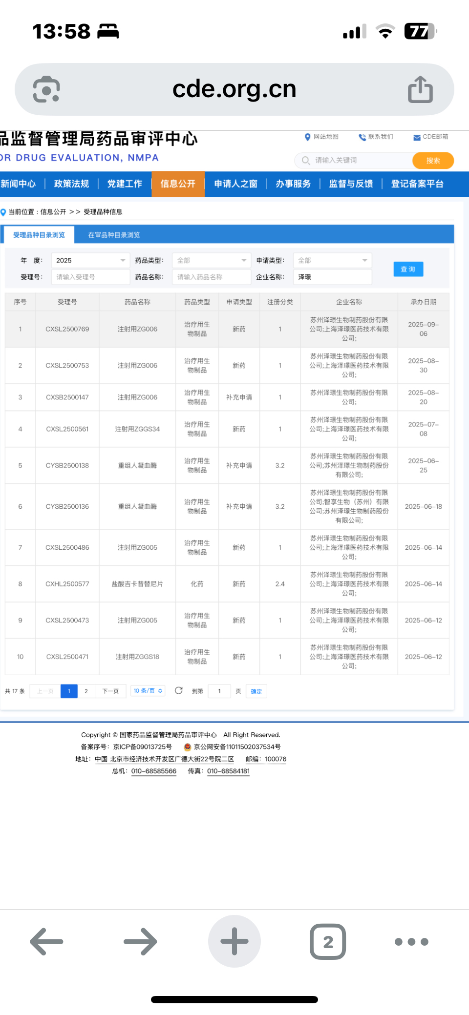The height and width of the screenshot is (1015, 469).
Task: Open the 年度 2025 dropdown
Action: coord(90,260)
